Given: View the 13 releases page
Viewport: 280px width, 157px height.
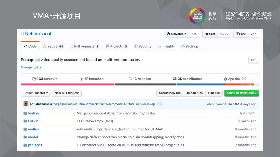Looking at the screenshot, I should [x=140, y=79].
